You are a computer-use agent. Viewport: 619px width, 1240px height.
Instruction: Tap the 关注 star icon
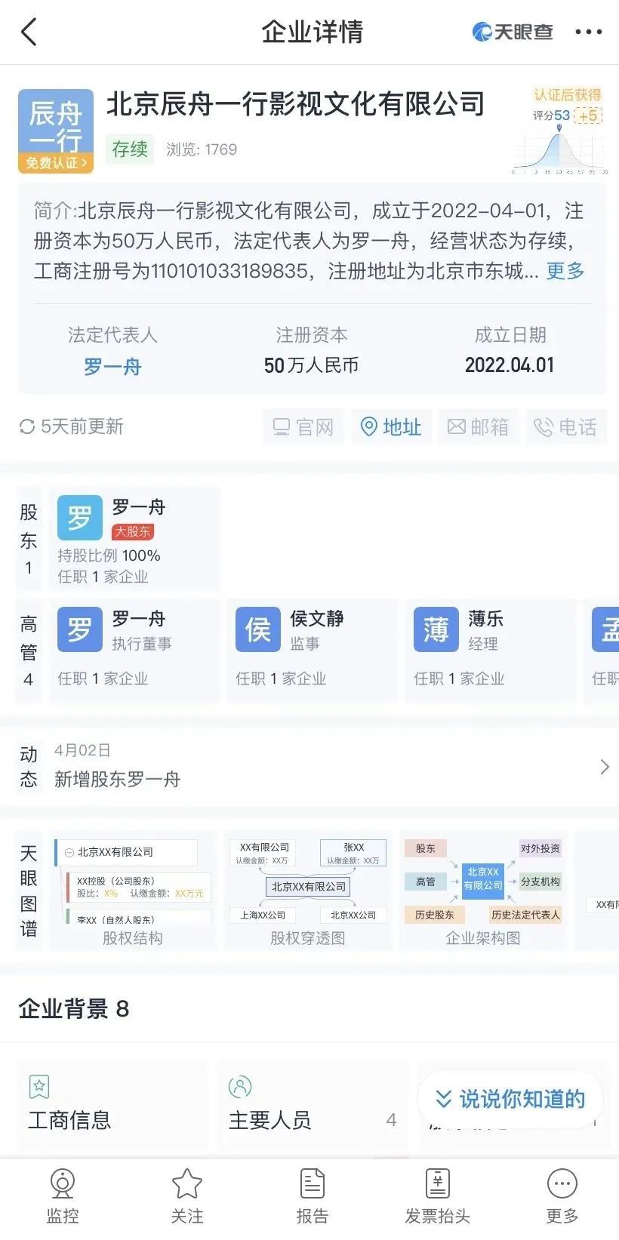tap(186, 1185)
